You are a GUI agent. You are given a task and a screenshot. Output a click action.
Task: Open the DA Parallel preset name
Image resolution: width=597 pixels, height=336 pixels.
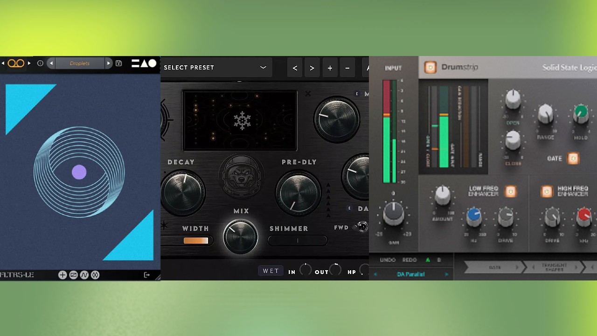pos(411,274)
